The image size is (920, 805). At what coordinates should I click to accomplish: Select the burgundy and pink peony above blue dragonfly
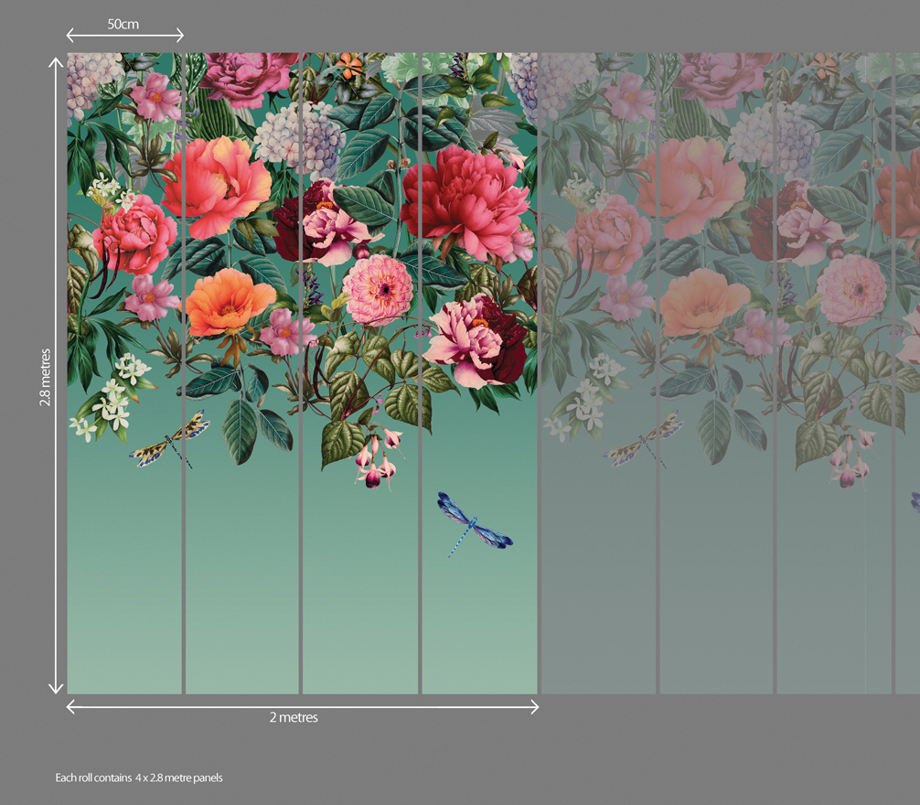pyautogui.click(x=476, y=339)
